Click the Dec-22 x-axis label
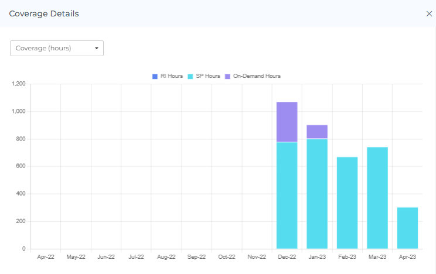The image size is (436, 274). pos(287,257)
